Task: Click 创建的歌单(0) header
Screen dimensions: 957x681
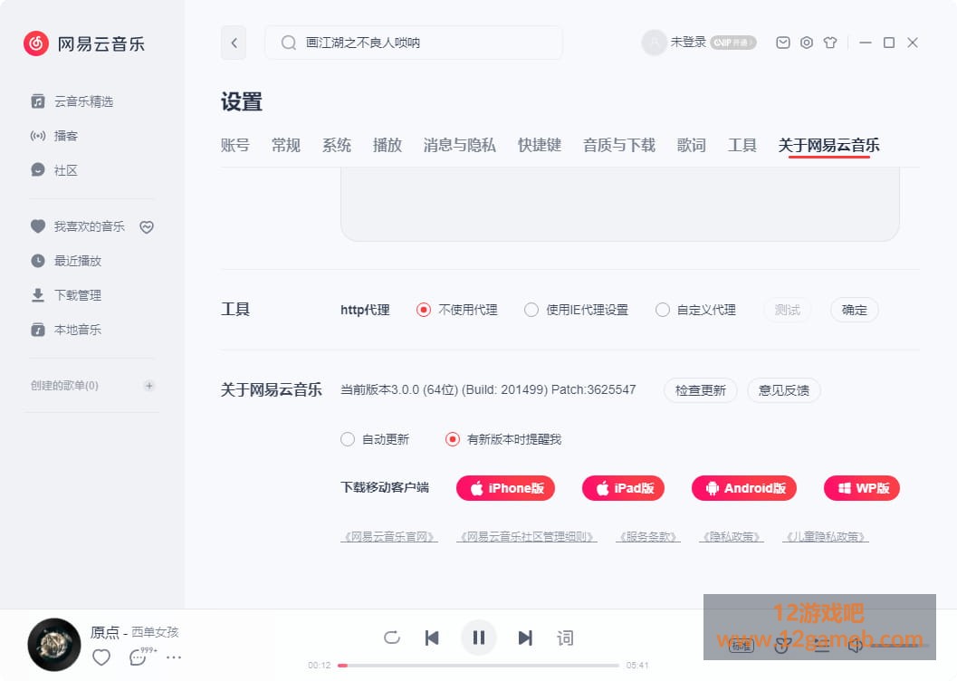Action: 64,386
